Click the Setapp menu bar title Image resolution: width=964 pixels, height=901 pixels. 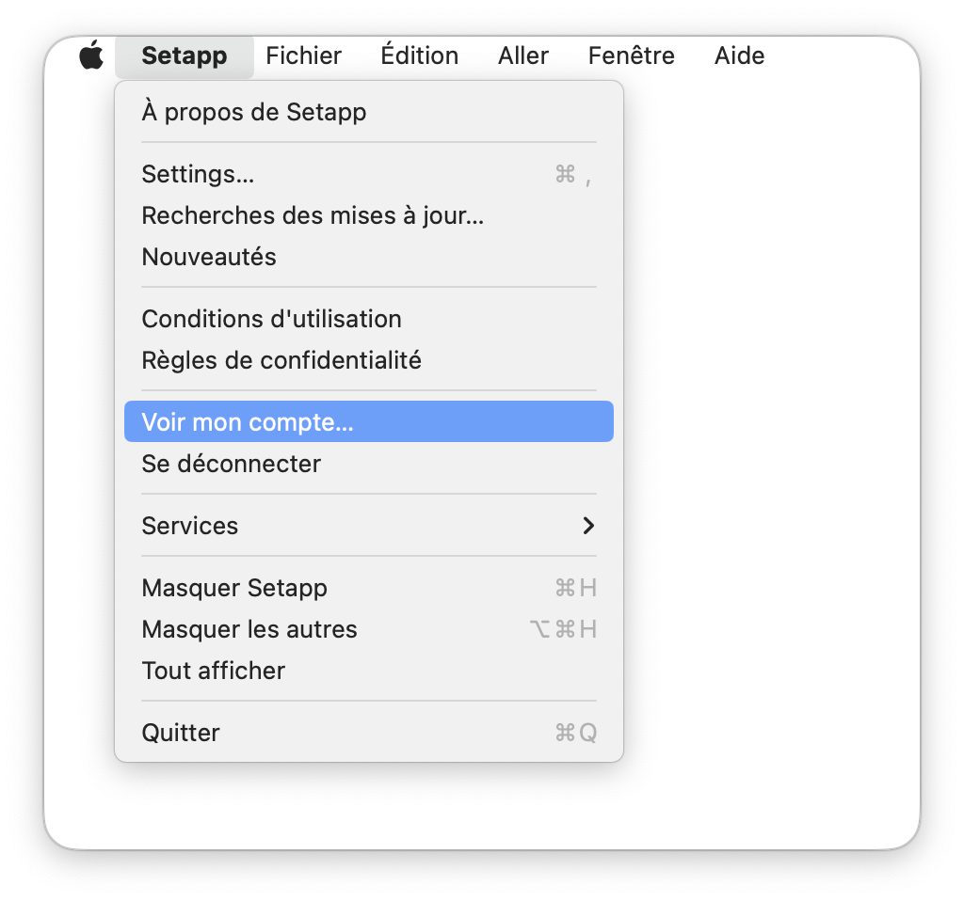click(x=185, y=55)
